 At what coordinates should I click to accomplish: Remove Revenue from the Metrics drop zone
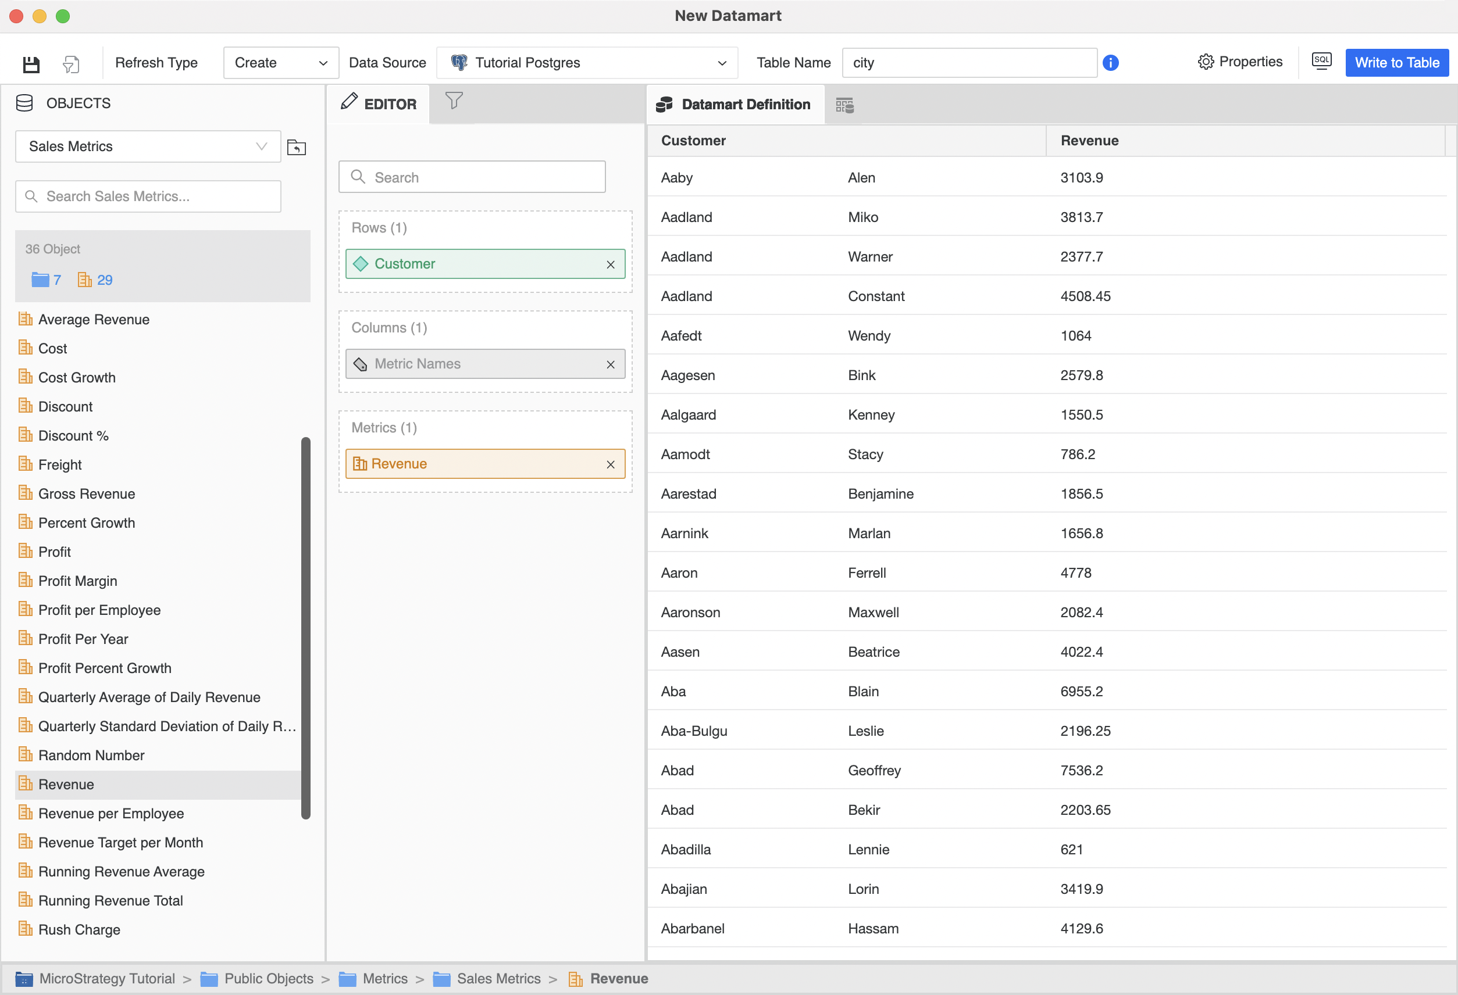[610, 464]
